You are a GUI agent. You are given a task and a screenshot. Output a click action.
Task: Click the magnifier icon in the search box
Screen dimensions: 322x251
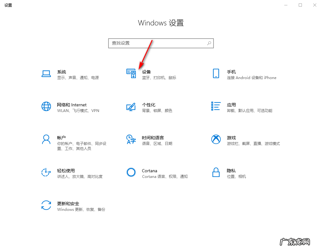(x=209, y=43)
